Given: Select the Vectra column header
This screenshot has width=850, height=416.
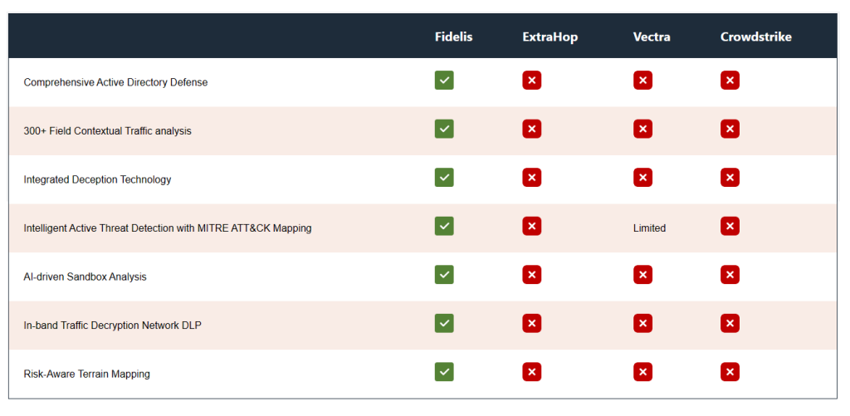Looking at the screenshot, I should click(652, 37).
